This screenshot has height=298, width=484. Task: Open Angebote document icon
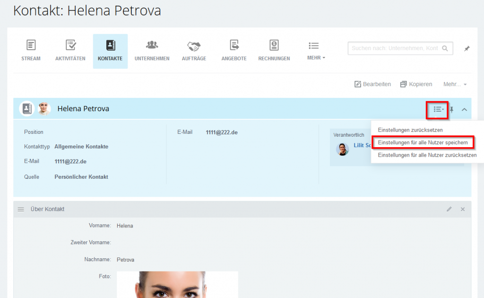pyautogui.click(x=234, y=45)
